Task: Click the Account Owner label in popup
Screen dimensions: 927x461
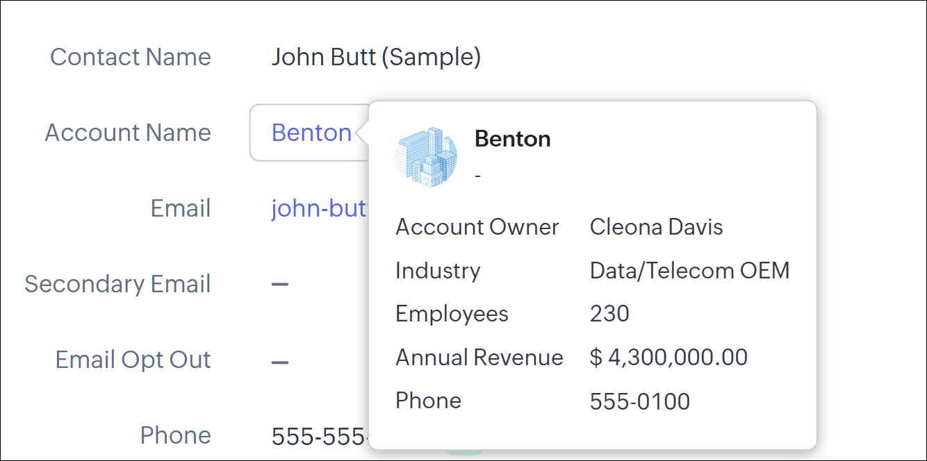Action: pyautogui.click(x=477, y=227)
